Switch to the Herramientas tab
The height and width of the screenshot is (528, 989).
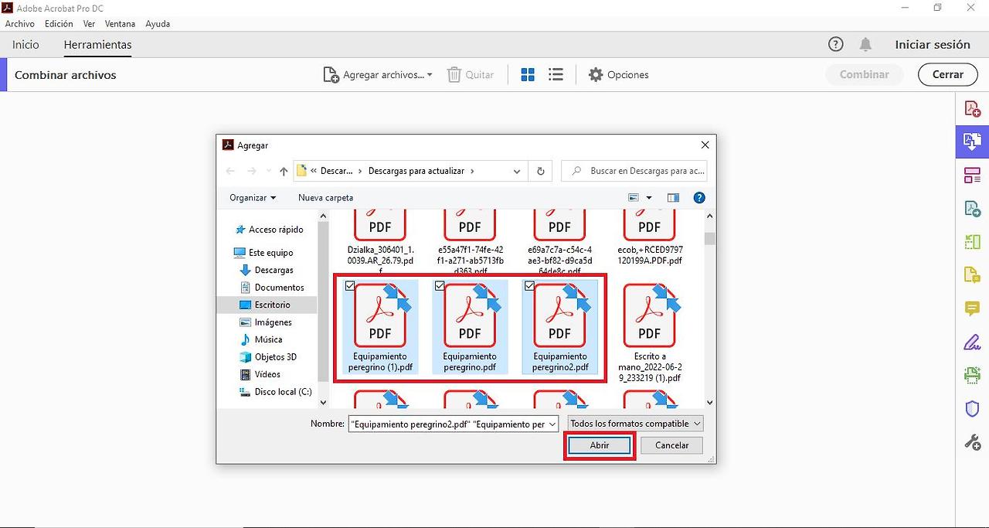click(97, 45)
